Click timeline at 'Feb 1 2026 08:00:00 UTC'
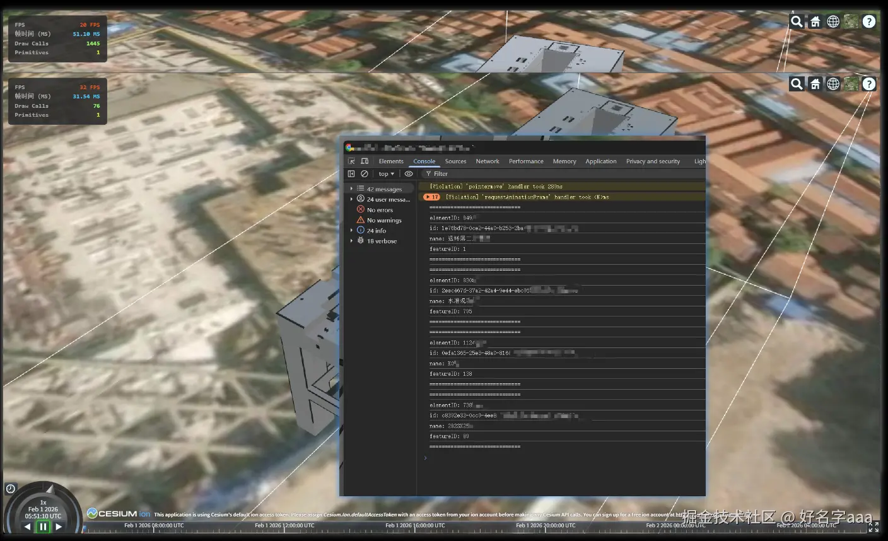Screen dimensions: 888x541 (x=154, y=525)
